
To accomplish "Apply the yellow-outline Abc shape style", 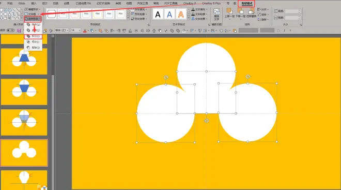I will (x=98, y=14).
